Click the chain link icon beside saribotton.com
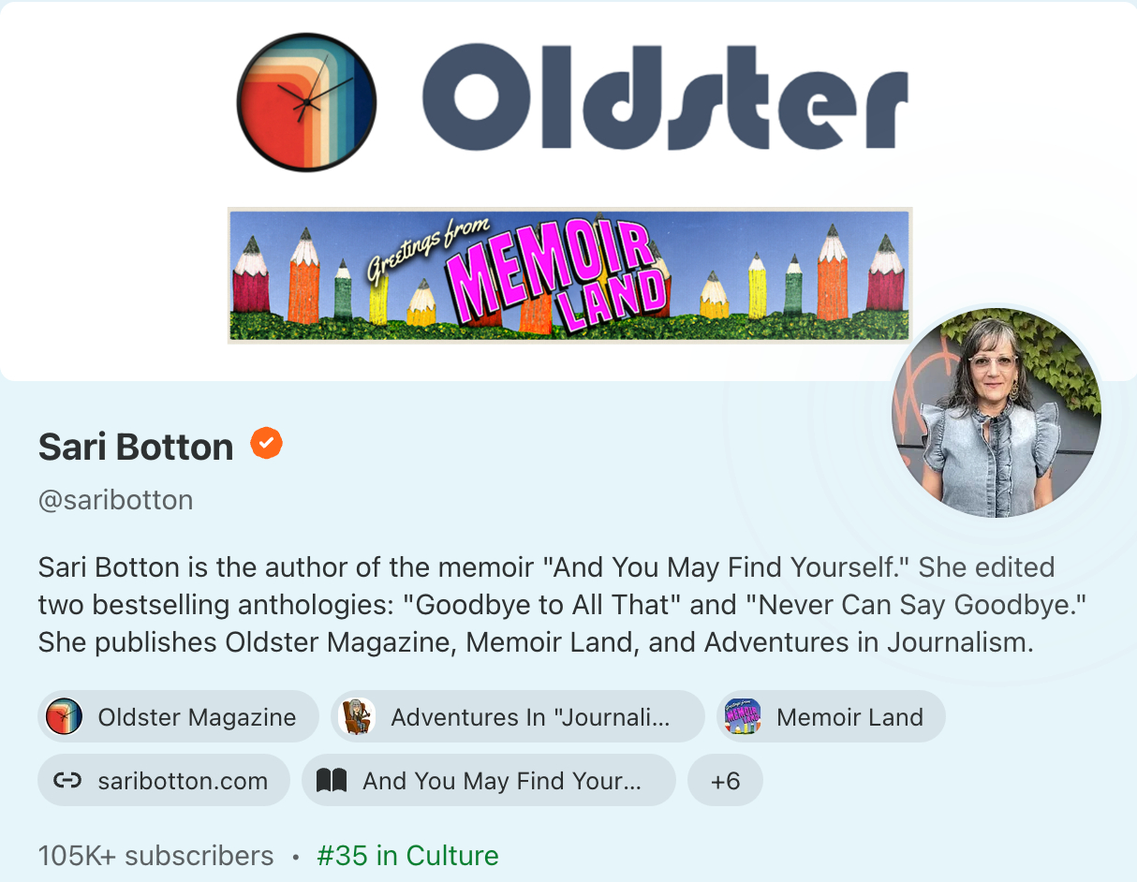This screenshot has width=1137, height=882. click(67, 781)
